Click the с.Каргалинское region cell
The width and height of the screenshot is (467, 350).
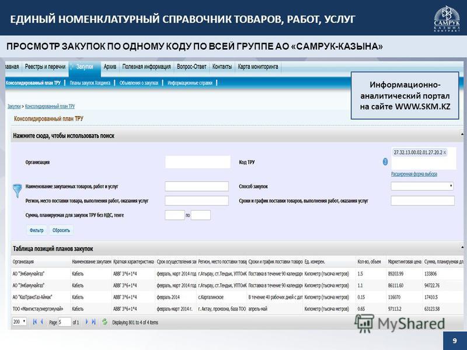[211, 297]
